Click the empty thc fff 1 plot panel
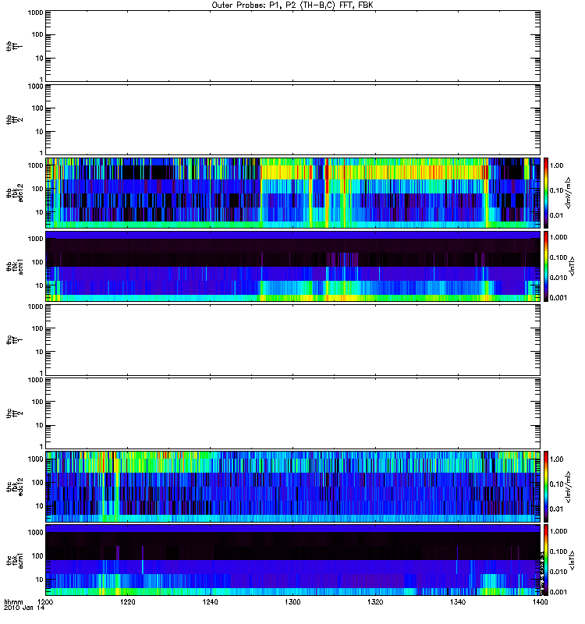Screen dimensions: 585x624 (292, 340)
